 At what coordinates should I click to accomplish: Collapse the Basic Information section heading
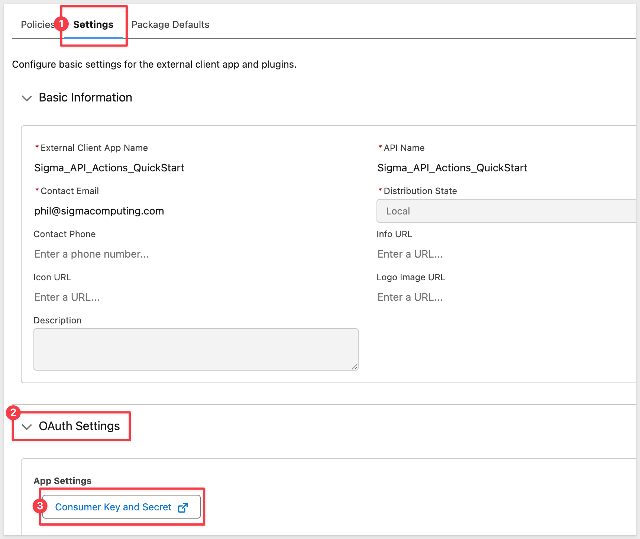(85, 98)
